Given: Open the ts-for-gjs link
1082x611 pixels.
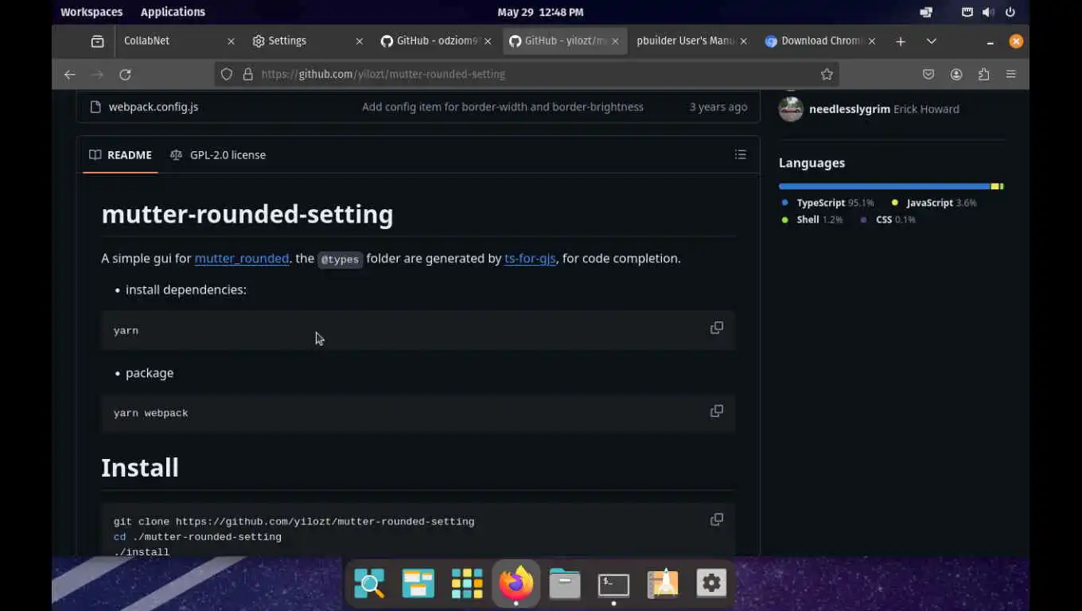Looking at the screenshot, I should (530, 259).
